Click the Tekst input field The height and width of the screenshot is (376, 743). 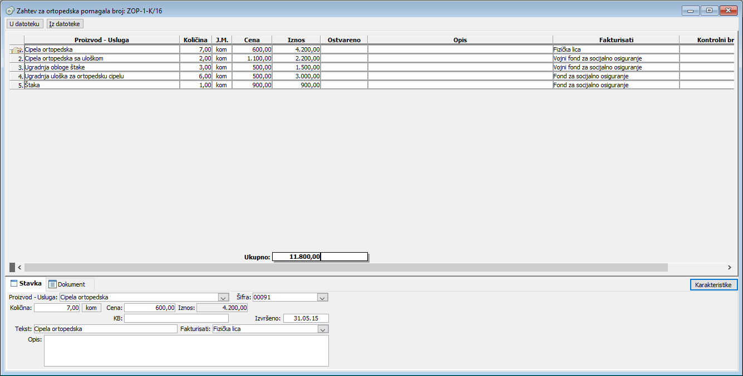tap(105, 329)
